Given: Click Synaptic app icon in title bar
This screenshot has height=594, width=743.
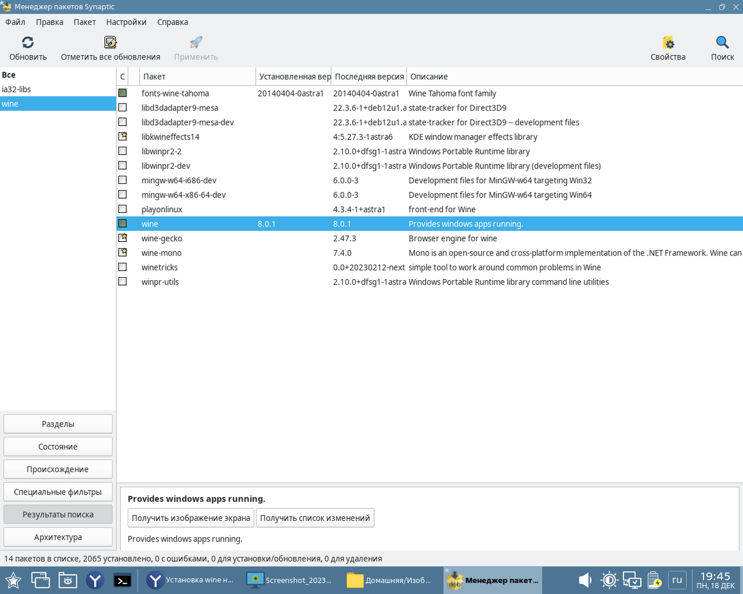Looking at the screenshot, I should [x=6, y=7].
